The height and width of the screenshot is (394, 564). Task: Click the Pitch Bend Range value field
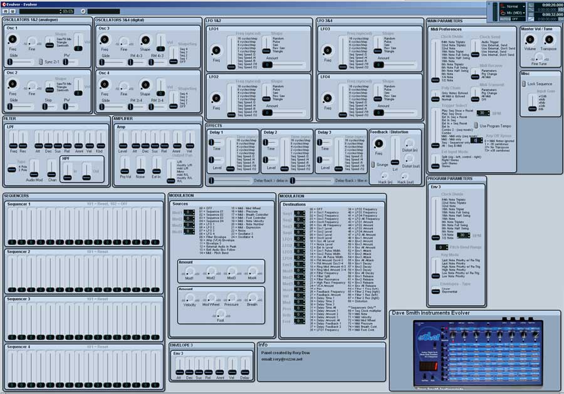click(442, 247)
